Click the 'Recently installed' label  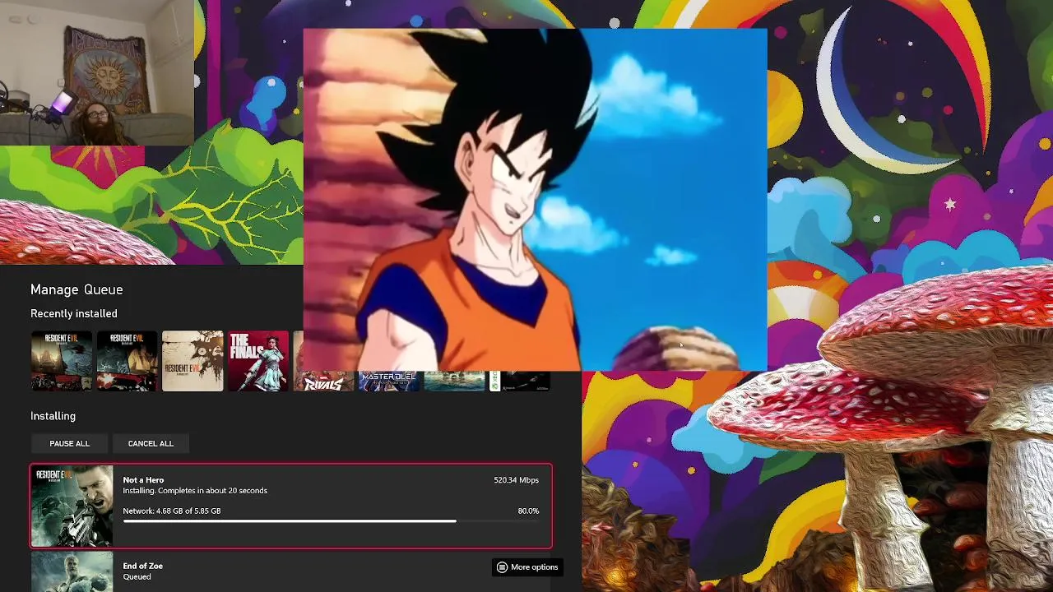74,313
